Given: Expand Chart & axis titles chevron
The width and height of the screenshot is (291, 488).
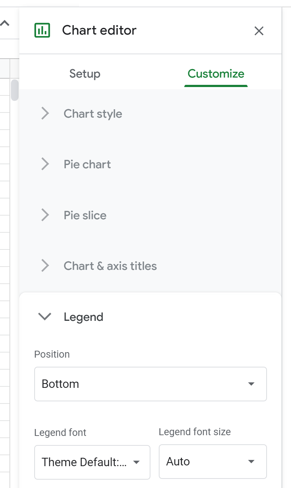Looking at the screenshot, I should point(45,266).
